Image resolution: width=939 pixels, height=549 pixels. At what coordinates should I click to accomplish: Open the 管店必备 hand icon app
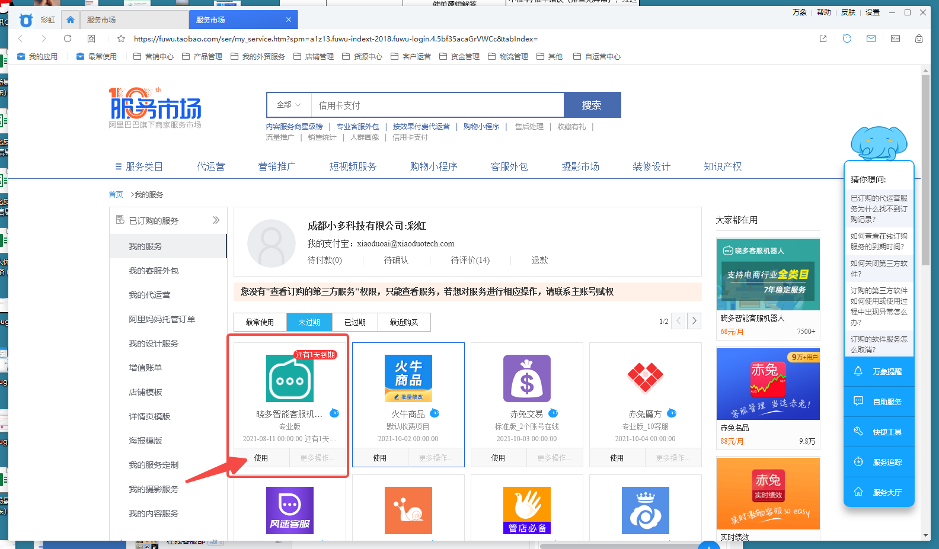(527, 511)
